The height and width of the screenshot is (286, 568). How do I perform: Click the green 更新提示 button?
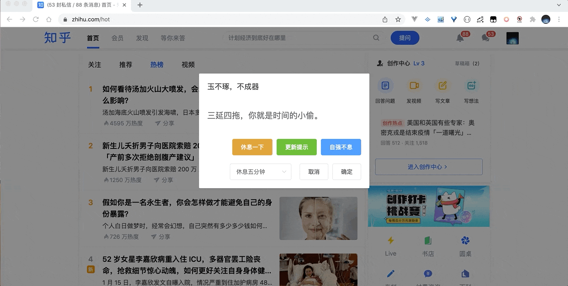click(x=297, y=147)
